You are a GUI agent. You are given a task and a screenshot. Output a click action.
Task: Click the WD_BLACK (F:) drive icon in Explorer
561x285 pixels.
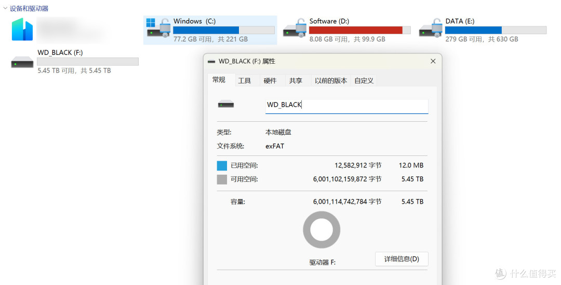pos(22,62)
